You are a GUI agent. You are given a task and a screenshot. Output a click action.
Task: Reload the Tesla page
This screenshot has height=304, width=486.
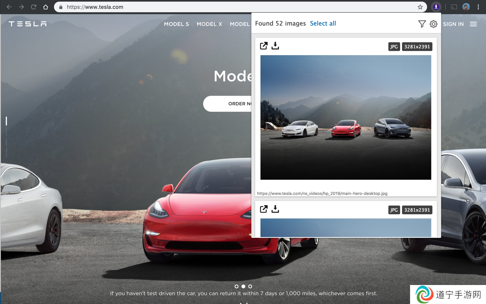click(x=33, y=7)
